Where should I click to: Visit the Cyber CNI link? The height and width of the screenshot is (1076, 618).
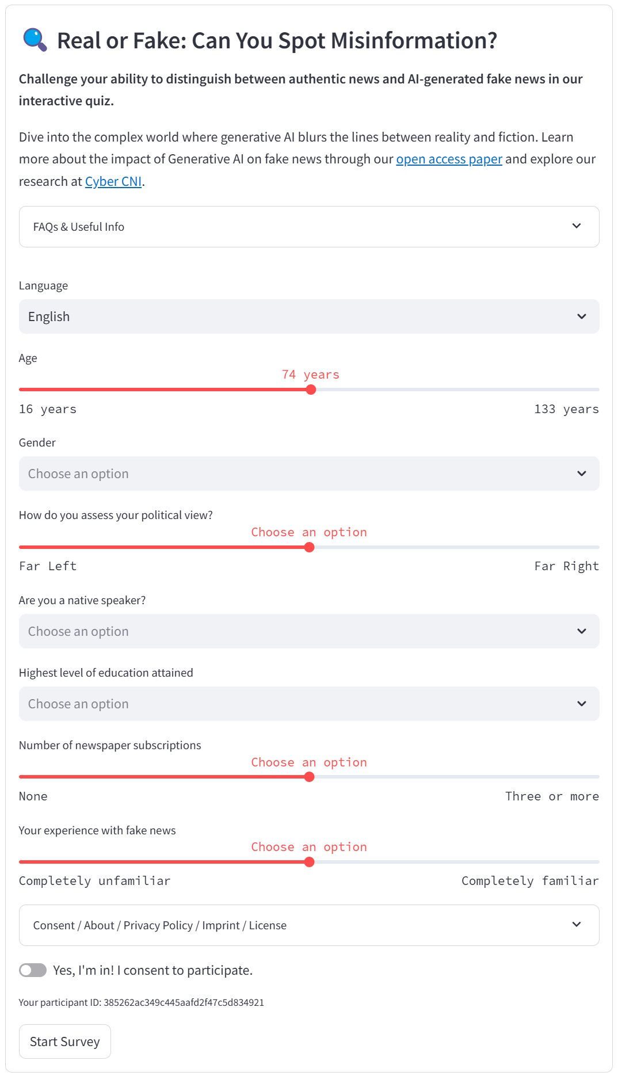click(x=113, y=182)
